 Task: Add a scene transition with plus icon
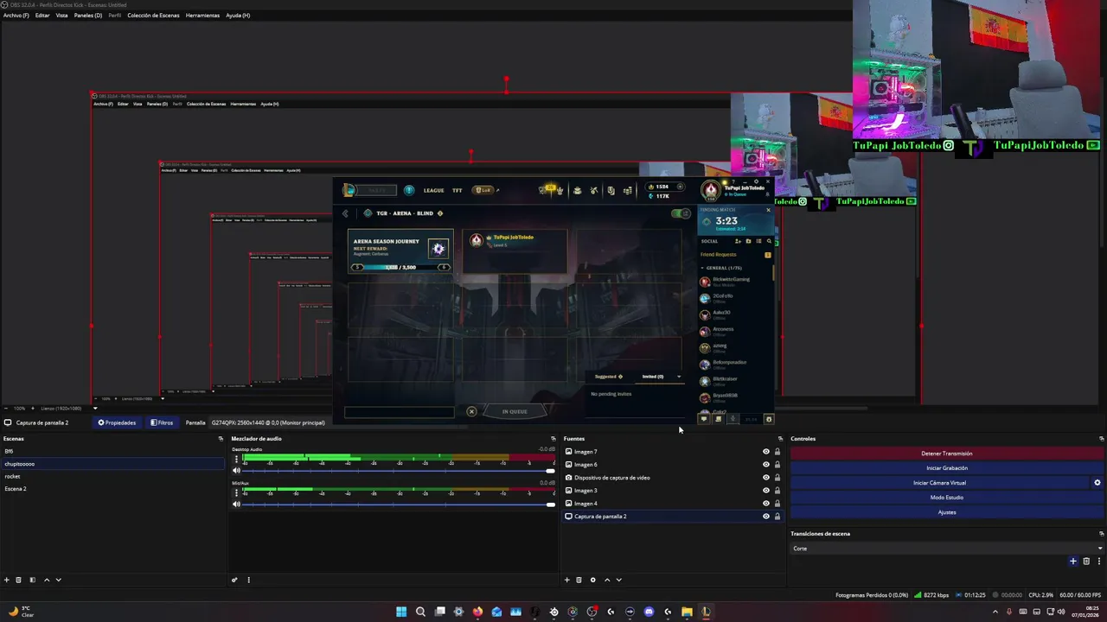[1073, 562]
